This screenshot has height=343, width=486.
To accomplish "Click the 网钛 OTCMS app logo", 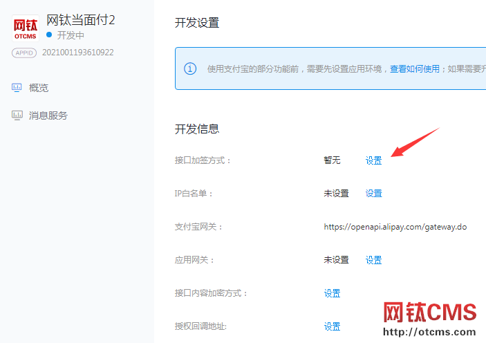I will click(26, 28).
